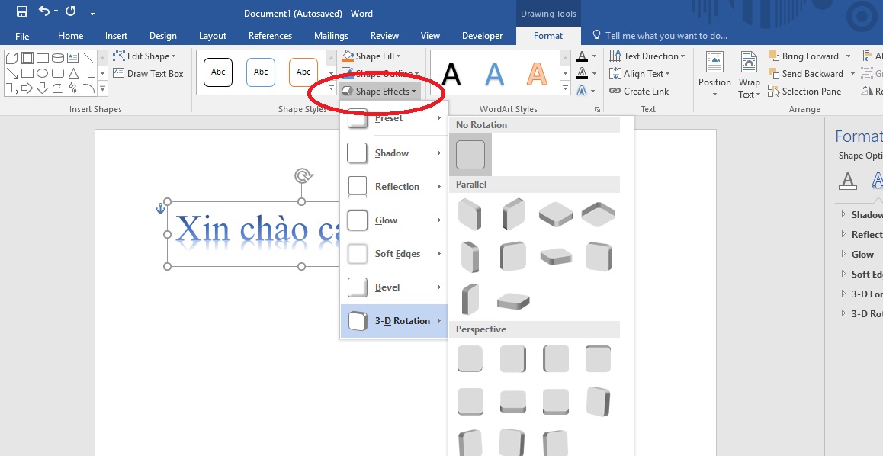The height and width of the screenshot is (456, 883).
Task: Click the Text Fill icon
Action: pyautogui.click(x=583, y=56)
